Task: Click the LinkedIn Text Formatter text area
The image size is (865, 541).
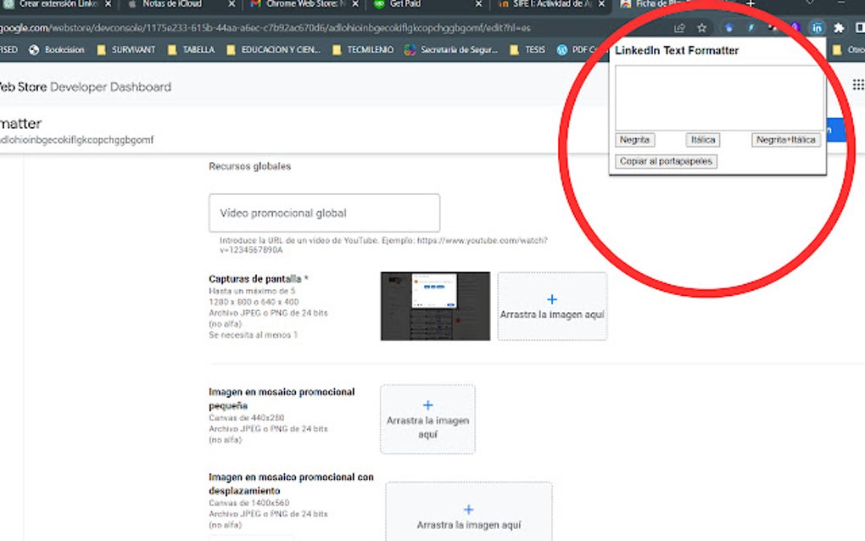Action: pyautogui.click(x=719, y=98)
